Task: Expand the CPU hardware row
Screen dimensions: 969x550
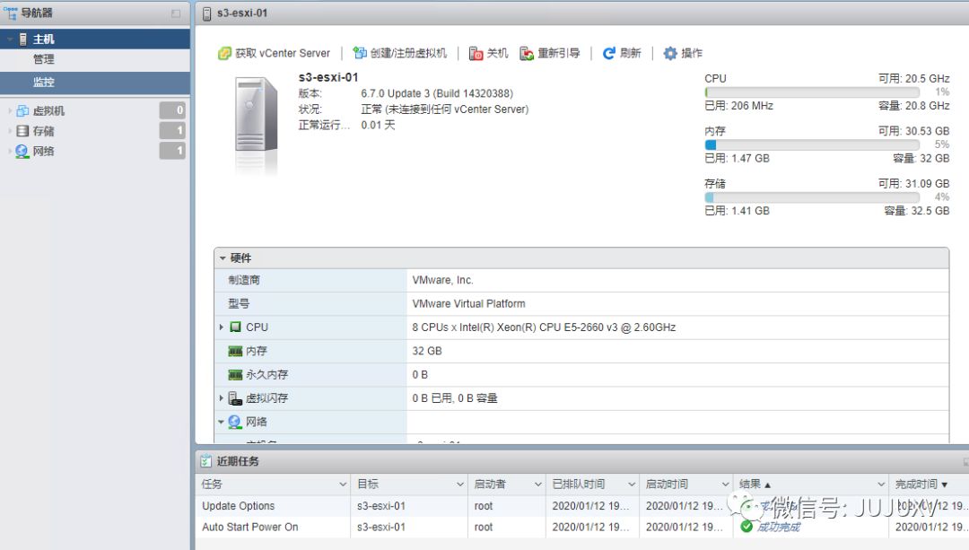Action: tap(222, 327)
